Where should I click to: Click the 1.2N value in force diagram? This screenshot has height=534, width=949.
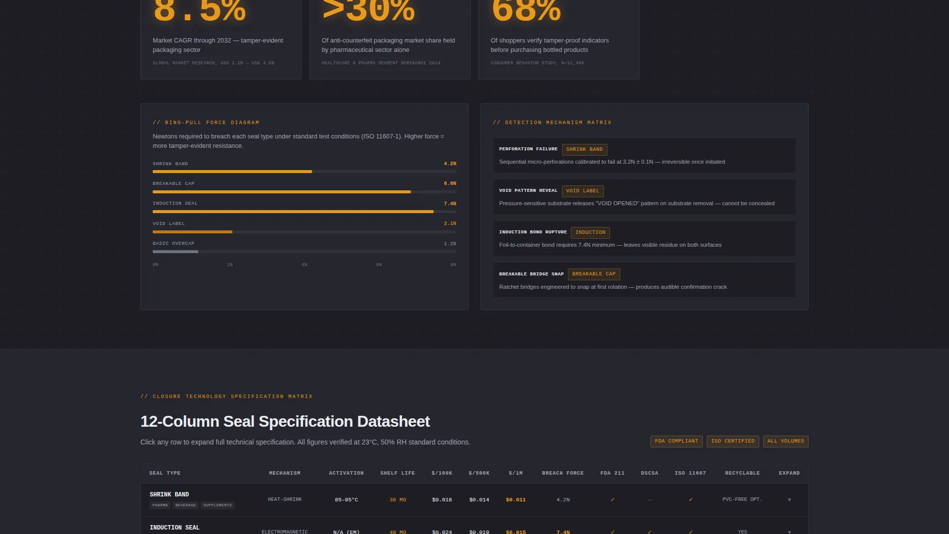tap(450, 244)
